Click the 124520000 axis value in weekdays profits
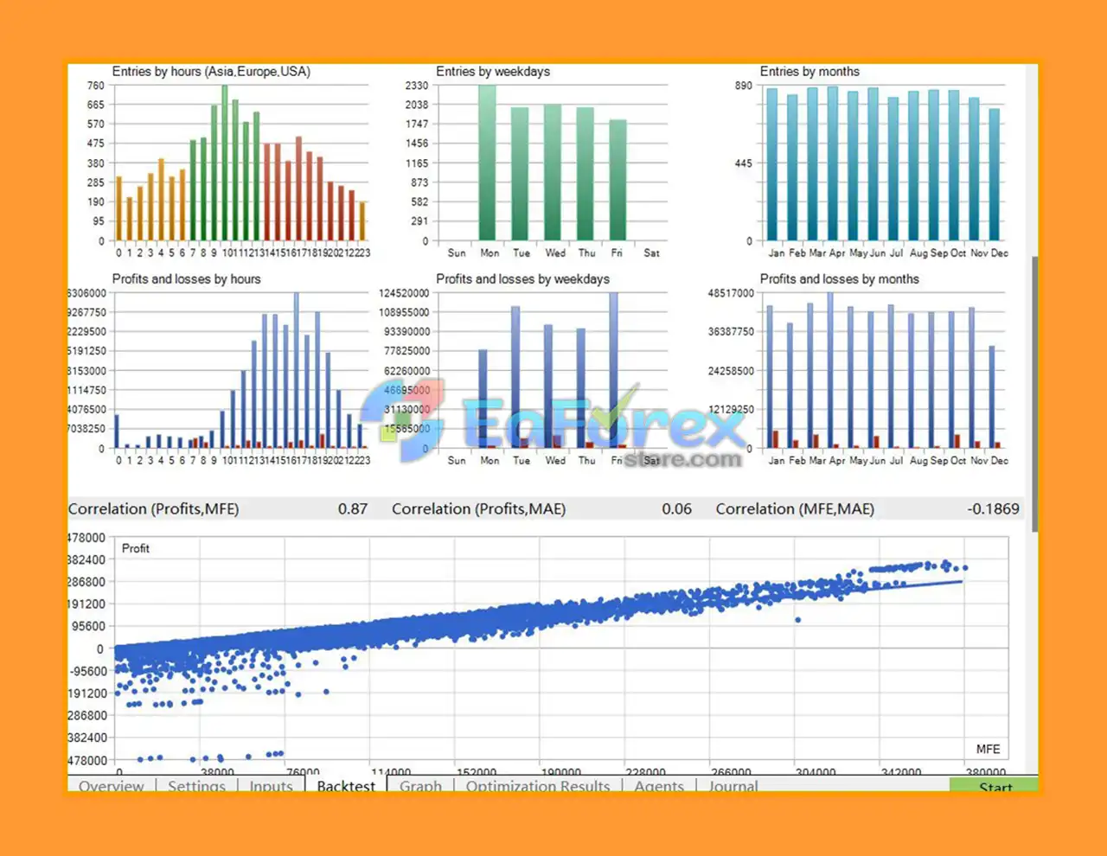Screen dimensions: 1107x856 404,293
